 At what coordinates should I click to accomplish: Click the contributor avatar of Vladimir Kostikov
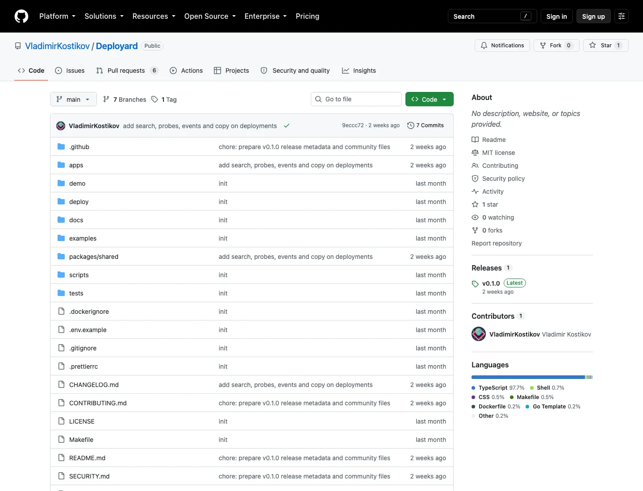(479, 334)
